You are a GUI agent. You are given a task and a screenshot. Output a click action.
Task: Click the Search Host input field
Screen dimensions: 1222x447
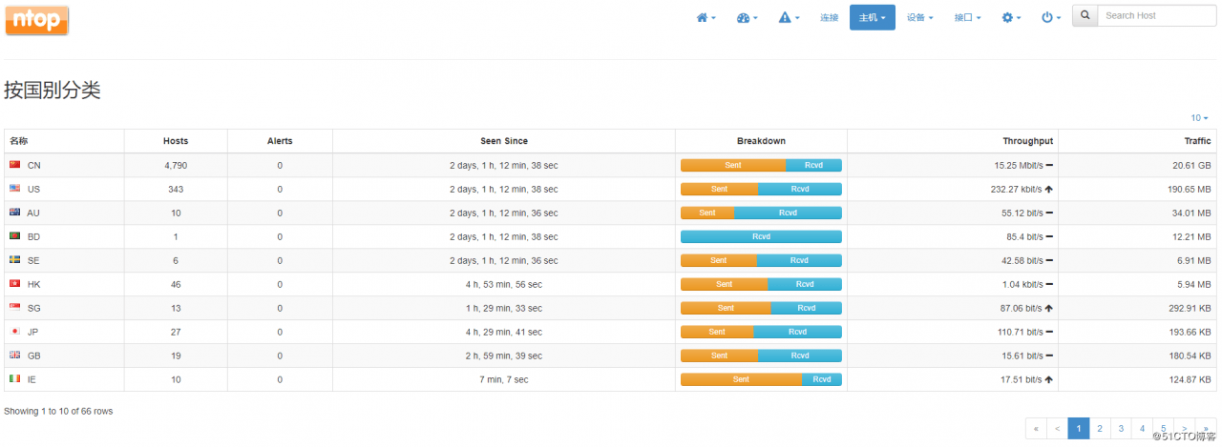coord(1156,15)
